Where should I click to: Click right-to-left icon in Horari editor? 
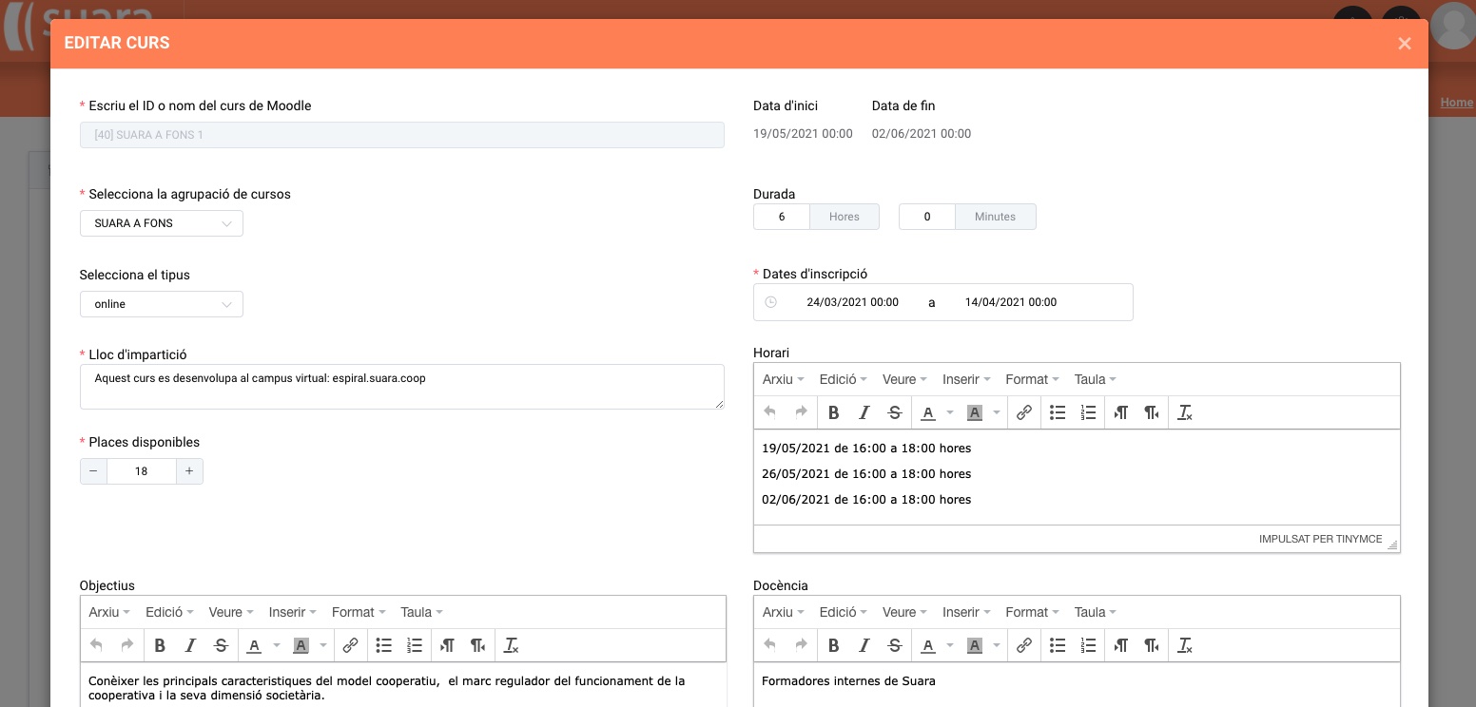pos(1152,412)
